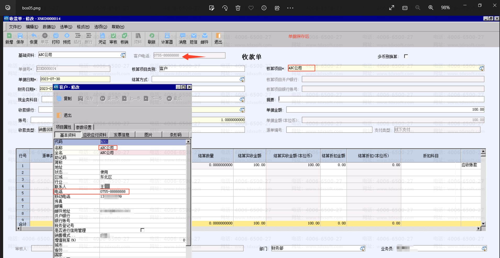Enable 是否进行信用管理 checkbox
Image resolution: width=500 pixels, height=258 pixels.
point(142,230)
